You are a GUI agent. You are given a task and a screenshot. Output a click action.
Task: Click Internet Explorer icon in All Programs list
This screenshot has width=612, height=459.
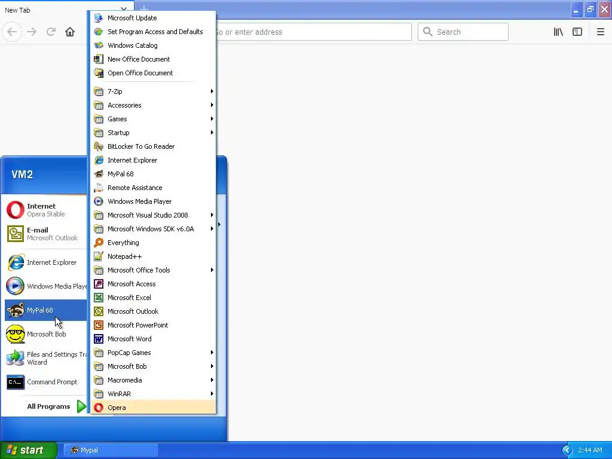click(x=99, y=160)
